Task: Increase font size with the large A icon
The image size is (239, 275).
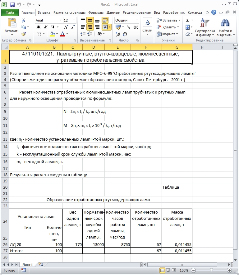Action: [66, 27]
